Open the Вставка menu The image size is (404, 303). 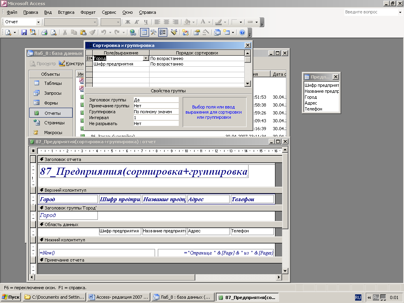coord(66,12)
